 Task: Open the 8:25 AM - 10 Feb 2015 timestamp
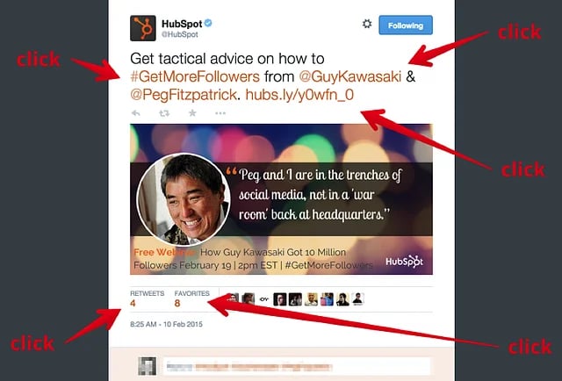click(x=166, y=324)
